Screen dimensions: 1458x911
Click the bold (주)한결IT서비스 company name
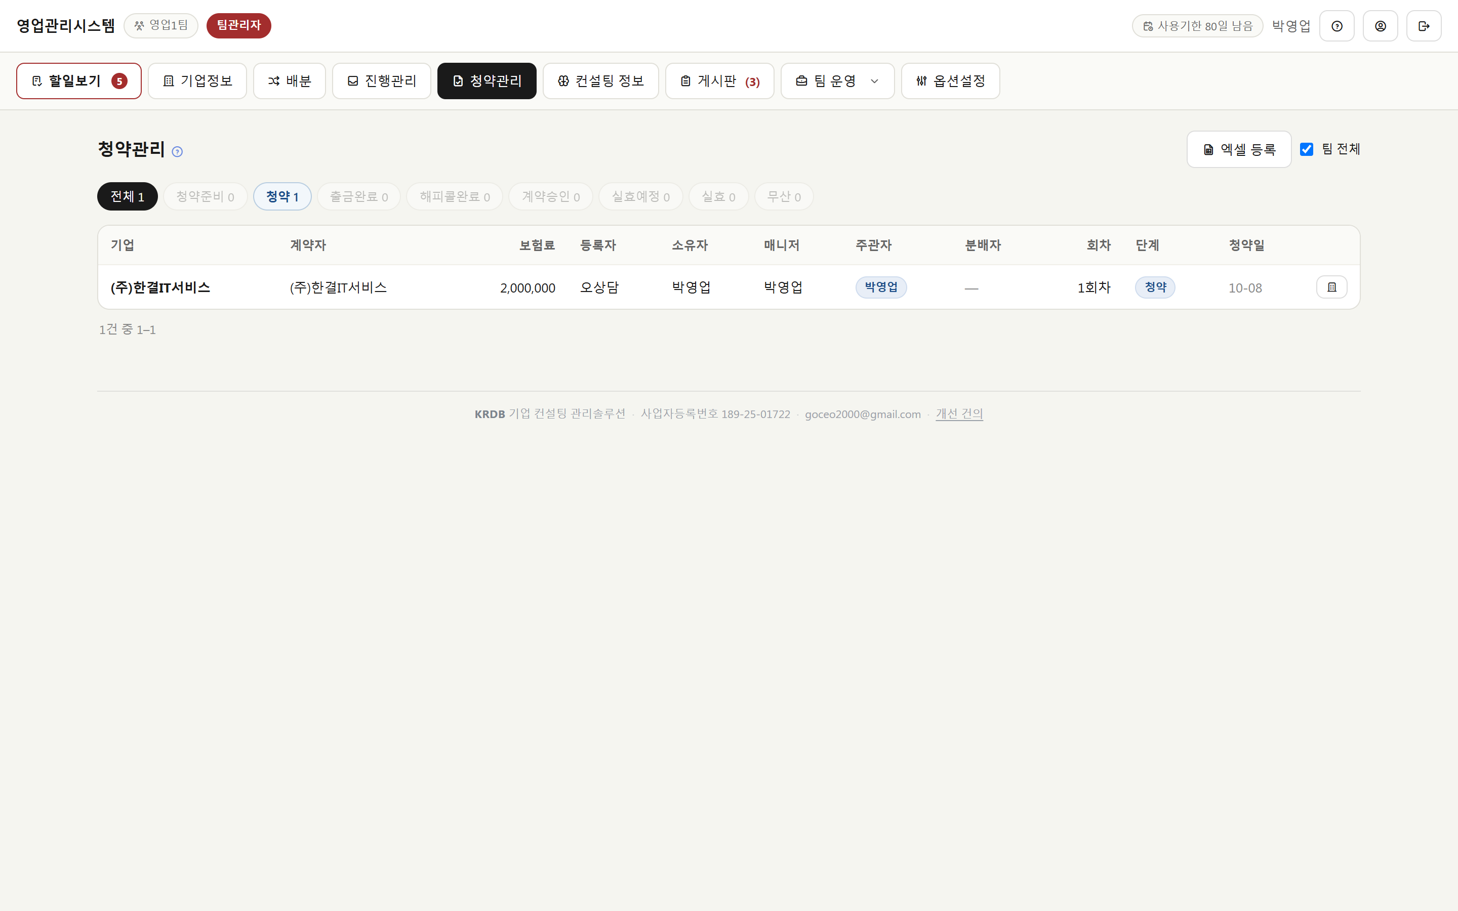click(160, 287)
